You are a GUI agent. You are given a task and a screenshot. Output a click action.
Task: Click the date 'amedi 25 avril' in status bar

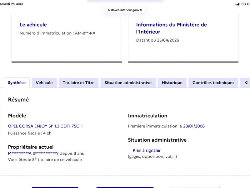12,4
